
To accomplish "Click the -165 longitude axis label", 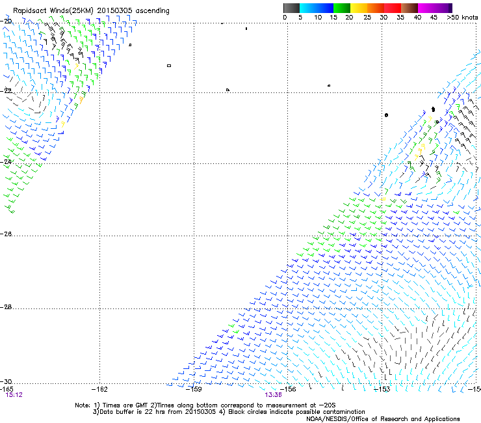I will point(6,389).
